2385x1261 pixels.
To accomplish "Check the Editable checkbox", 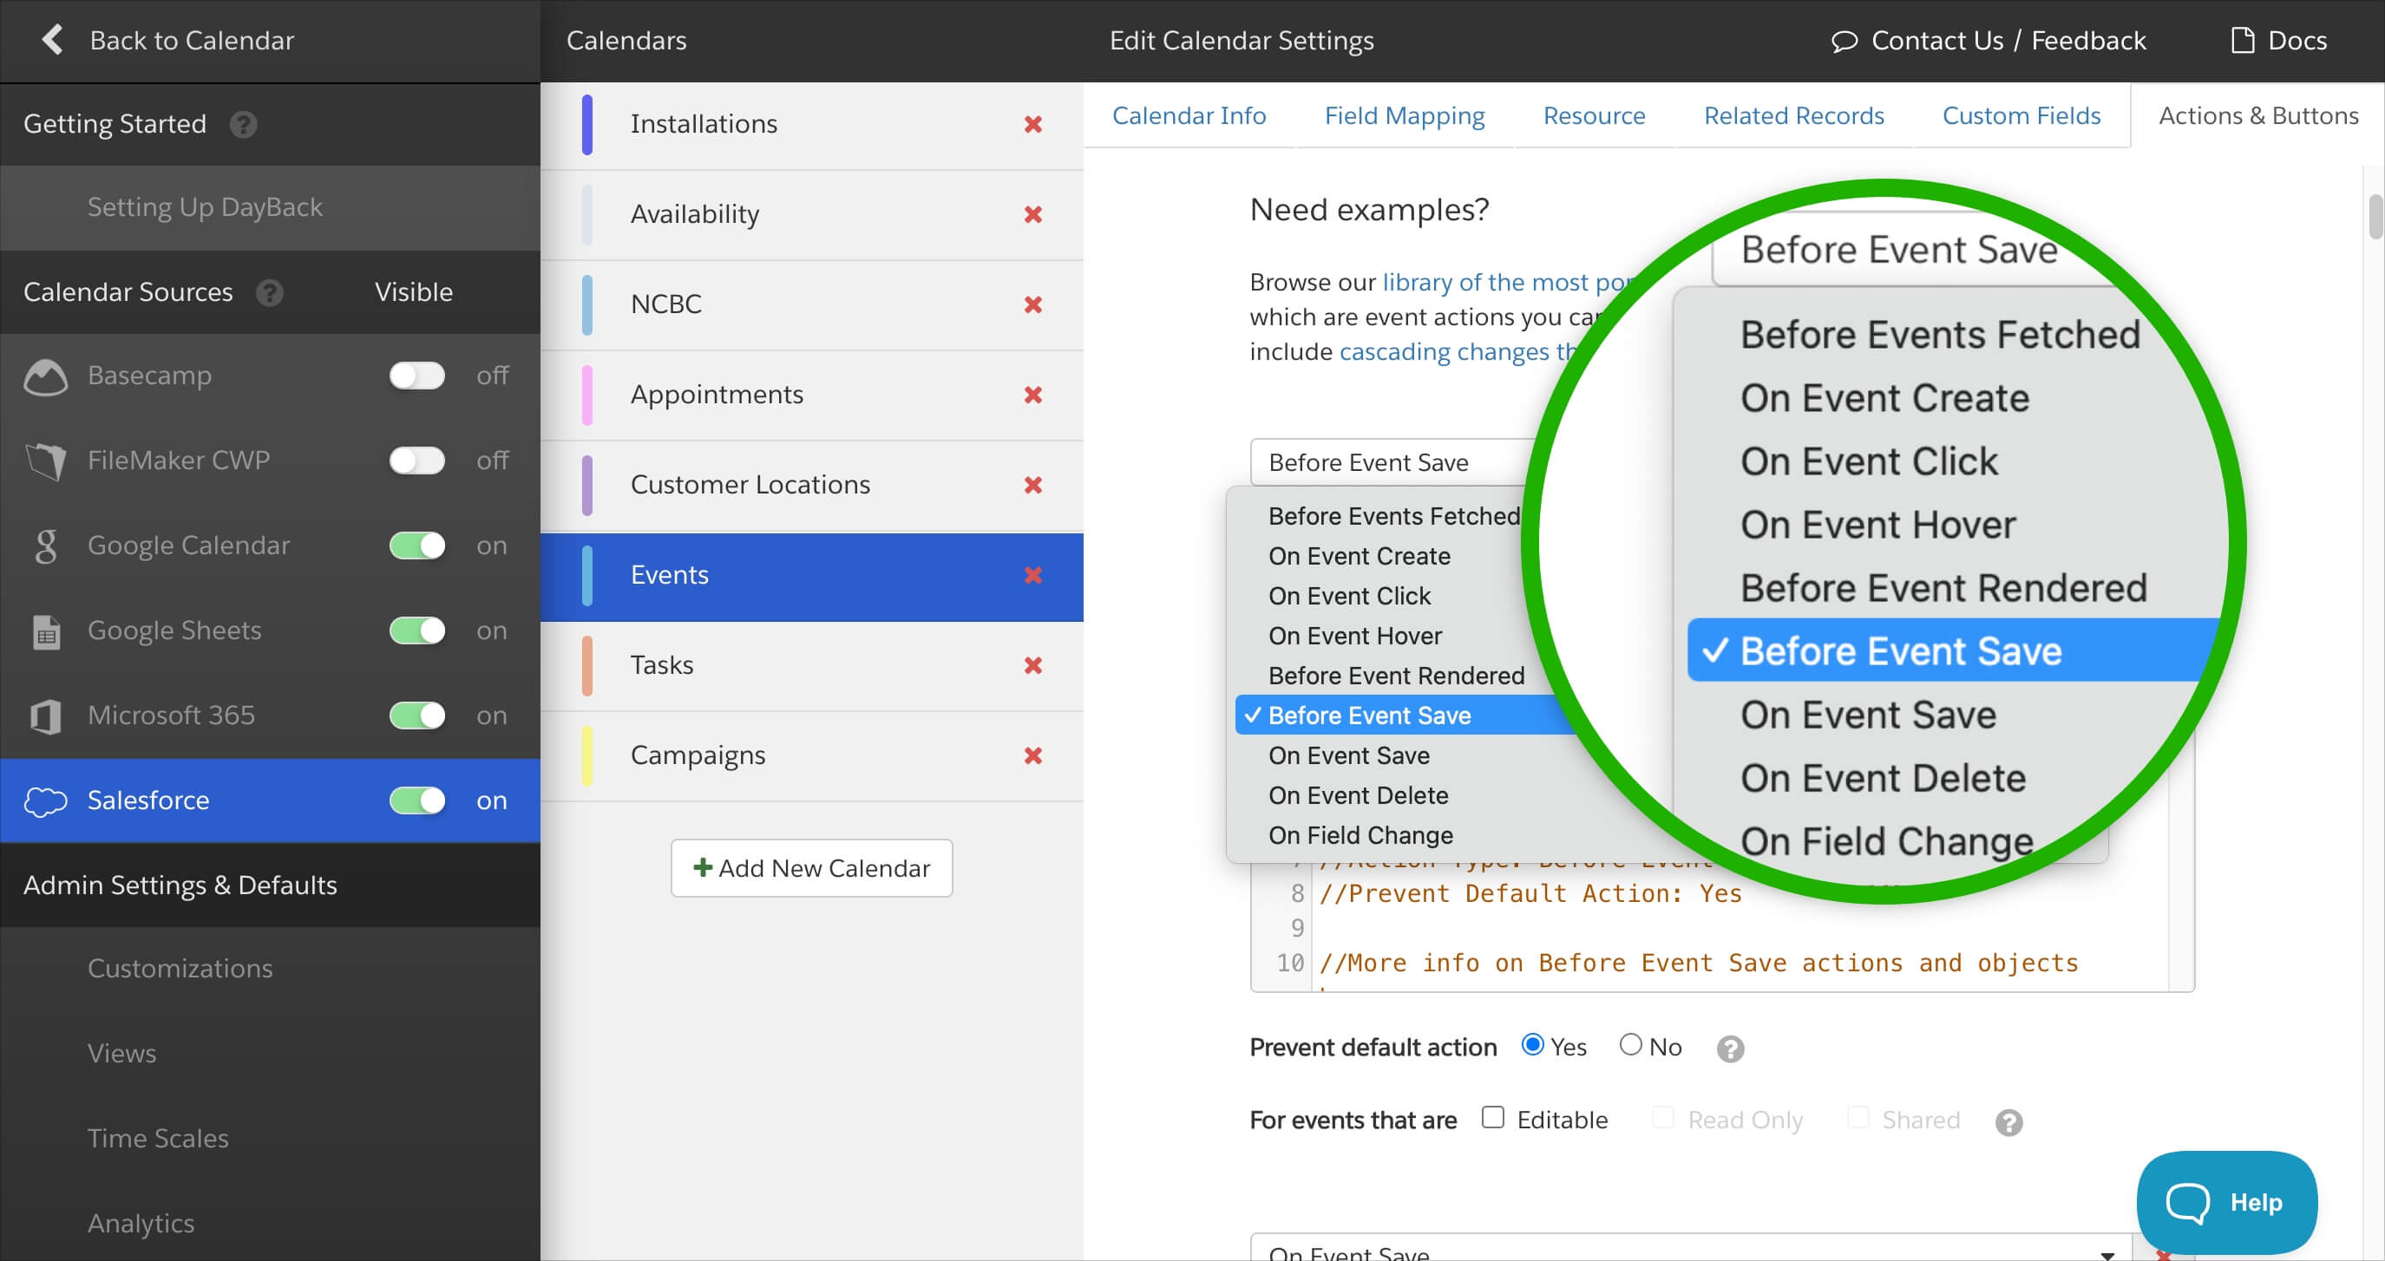I will tap(1492, 1118).
